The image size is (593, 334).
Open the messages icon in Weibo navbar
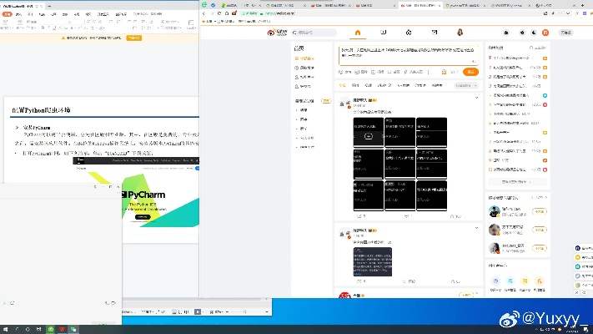point(433,33)
